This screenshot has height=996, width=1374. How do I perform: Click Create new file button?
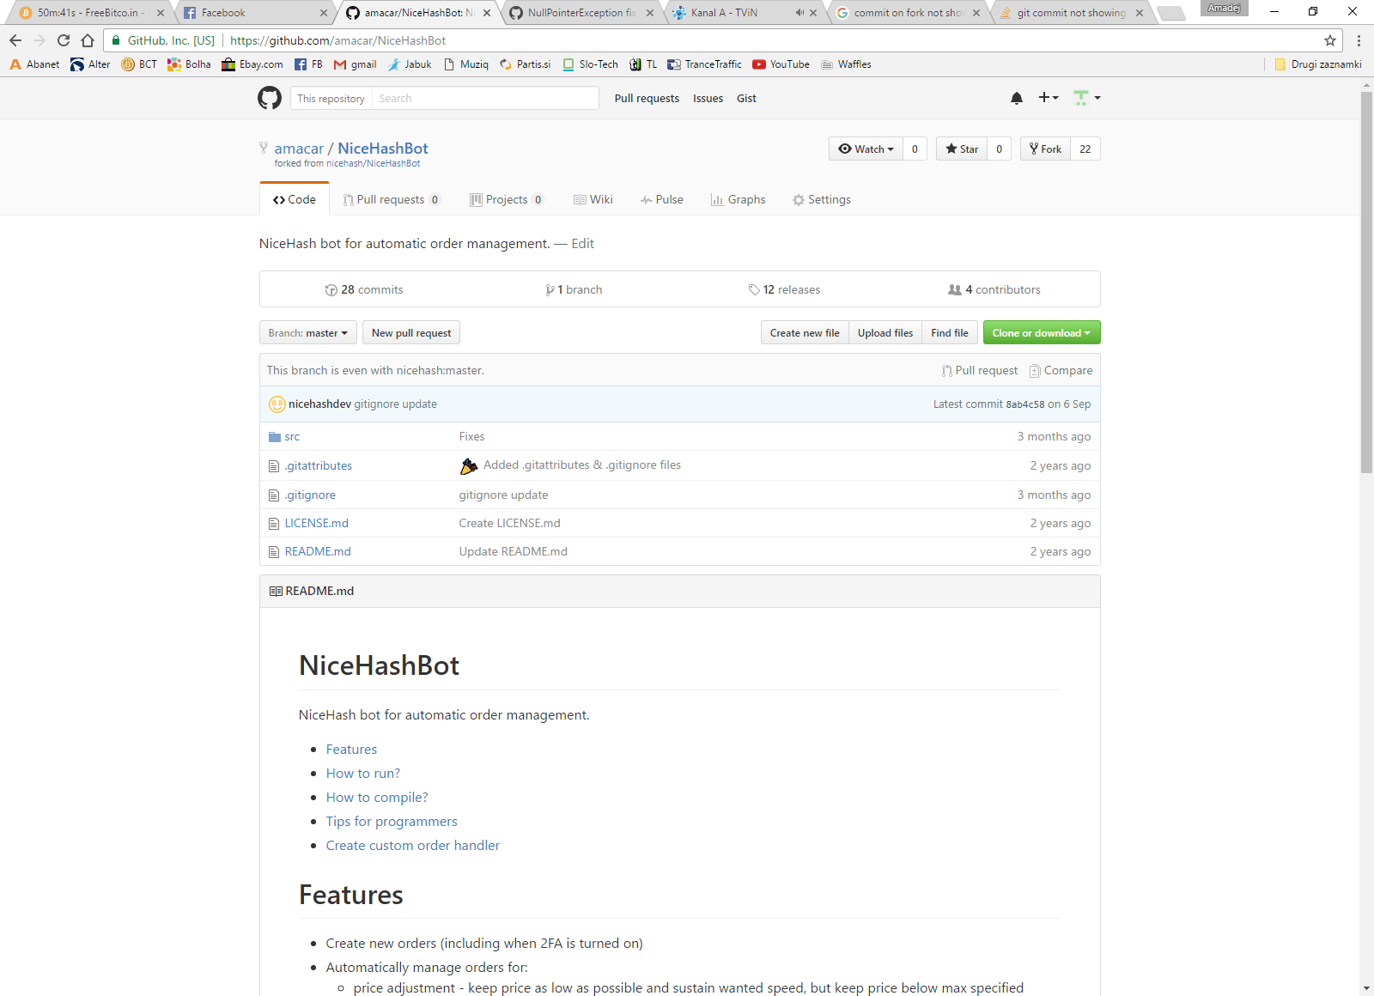pyautogui.click(x=805, y=333)
